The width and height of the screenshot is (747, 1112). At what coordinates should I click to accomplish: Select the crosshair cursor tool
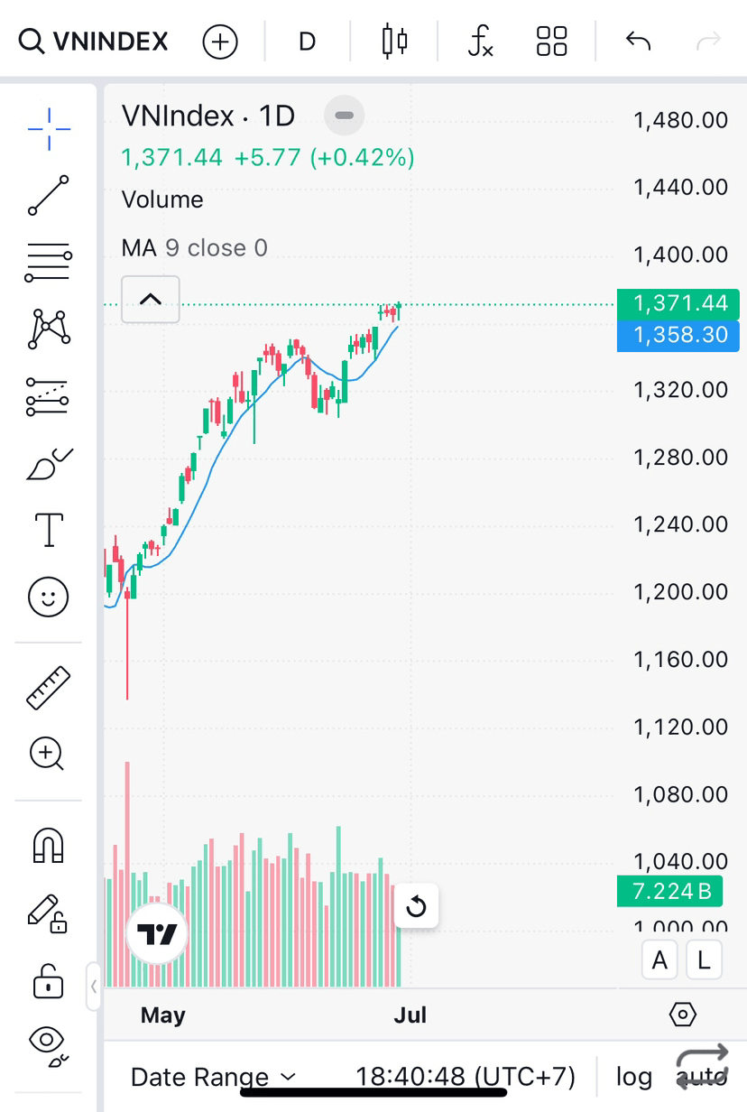[x=49, y=129]
